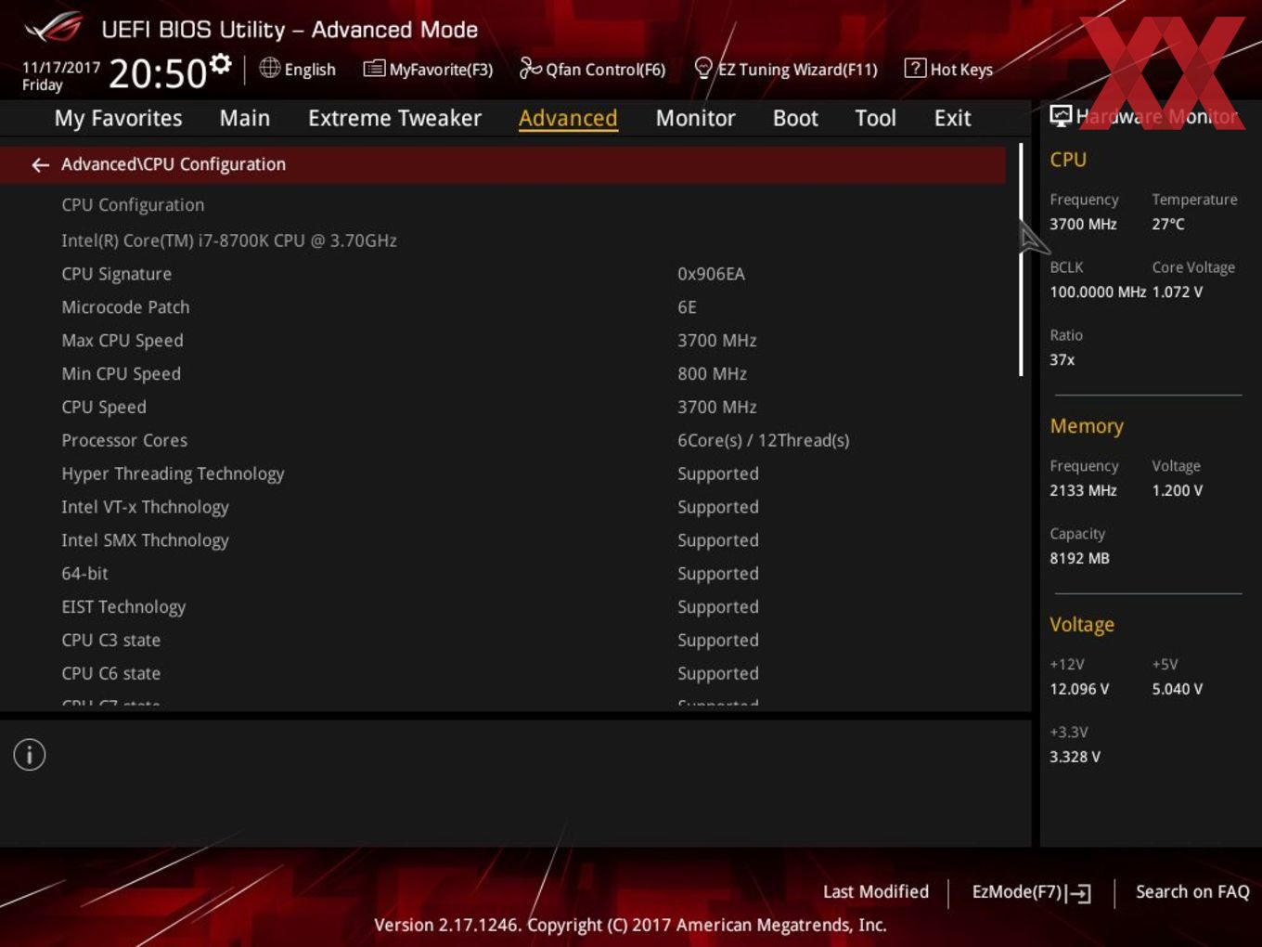Select the 64-bit row
This screenshot has width=1262, height=947.
(x=502, y=575)
